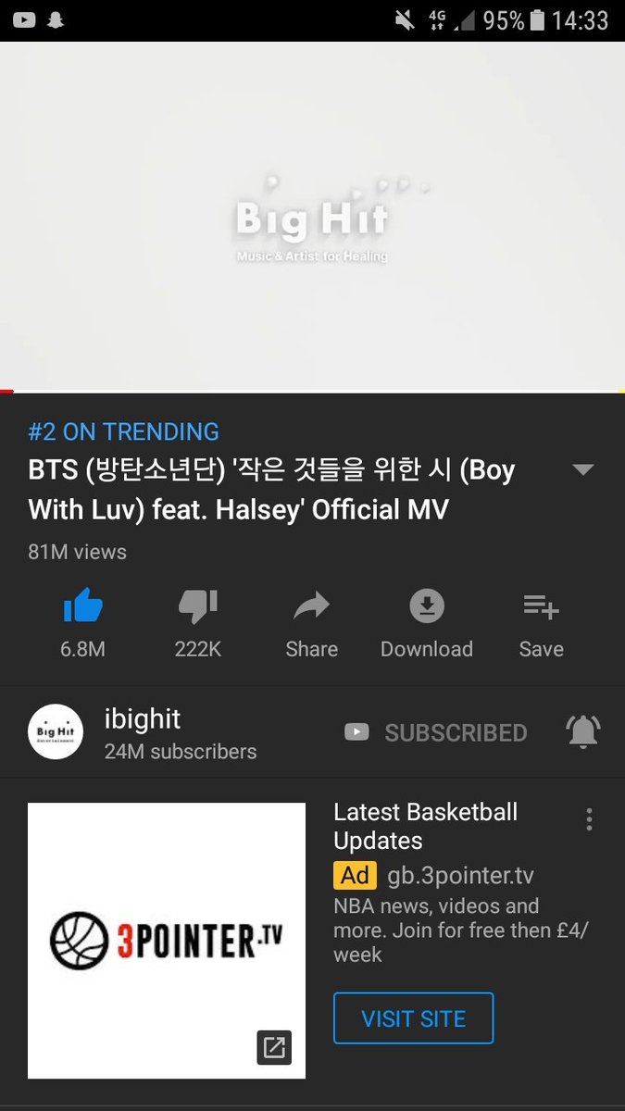
Task: Open the #2 ON TRENDING link
Action: [124, 431]
